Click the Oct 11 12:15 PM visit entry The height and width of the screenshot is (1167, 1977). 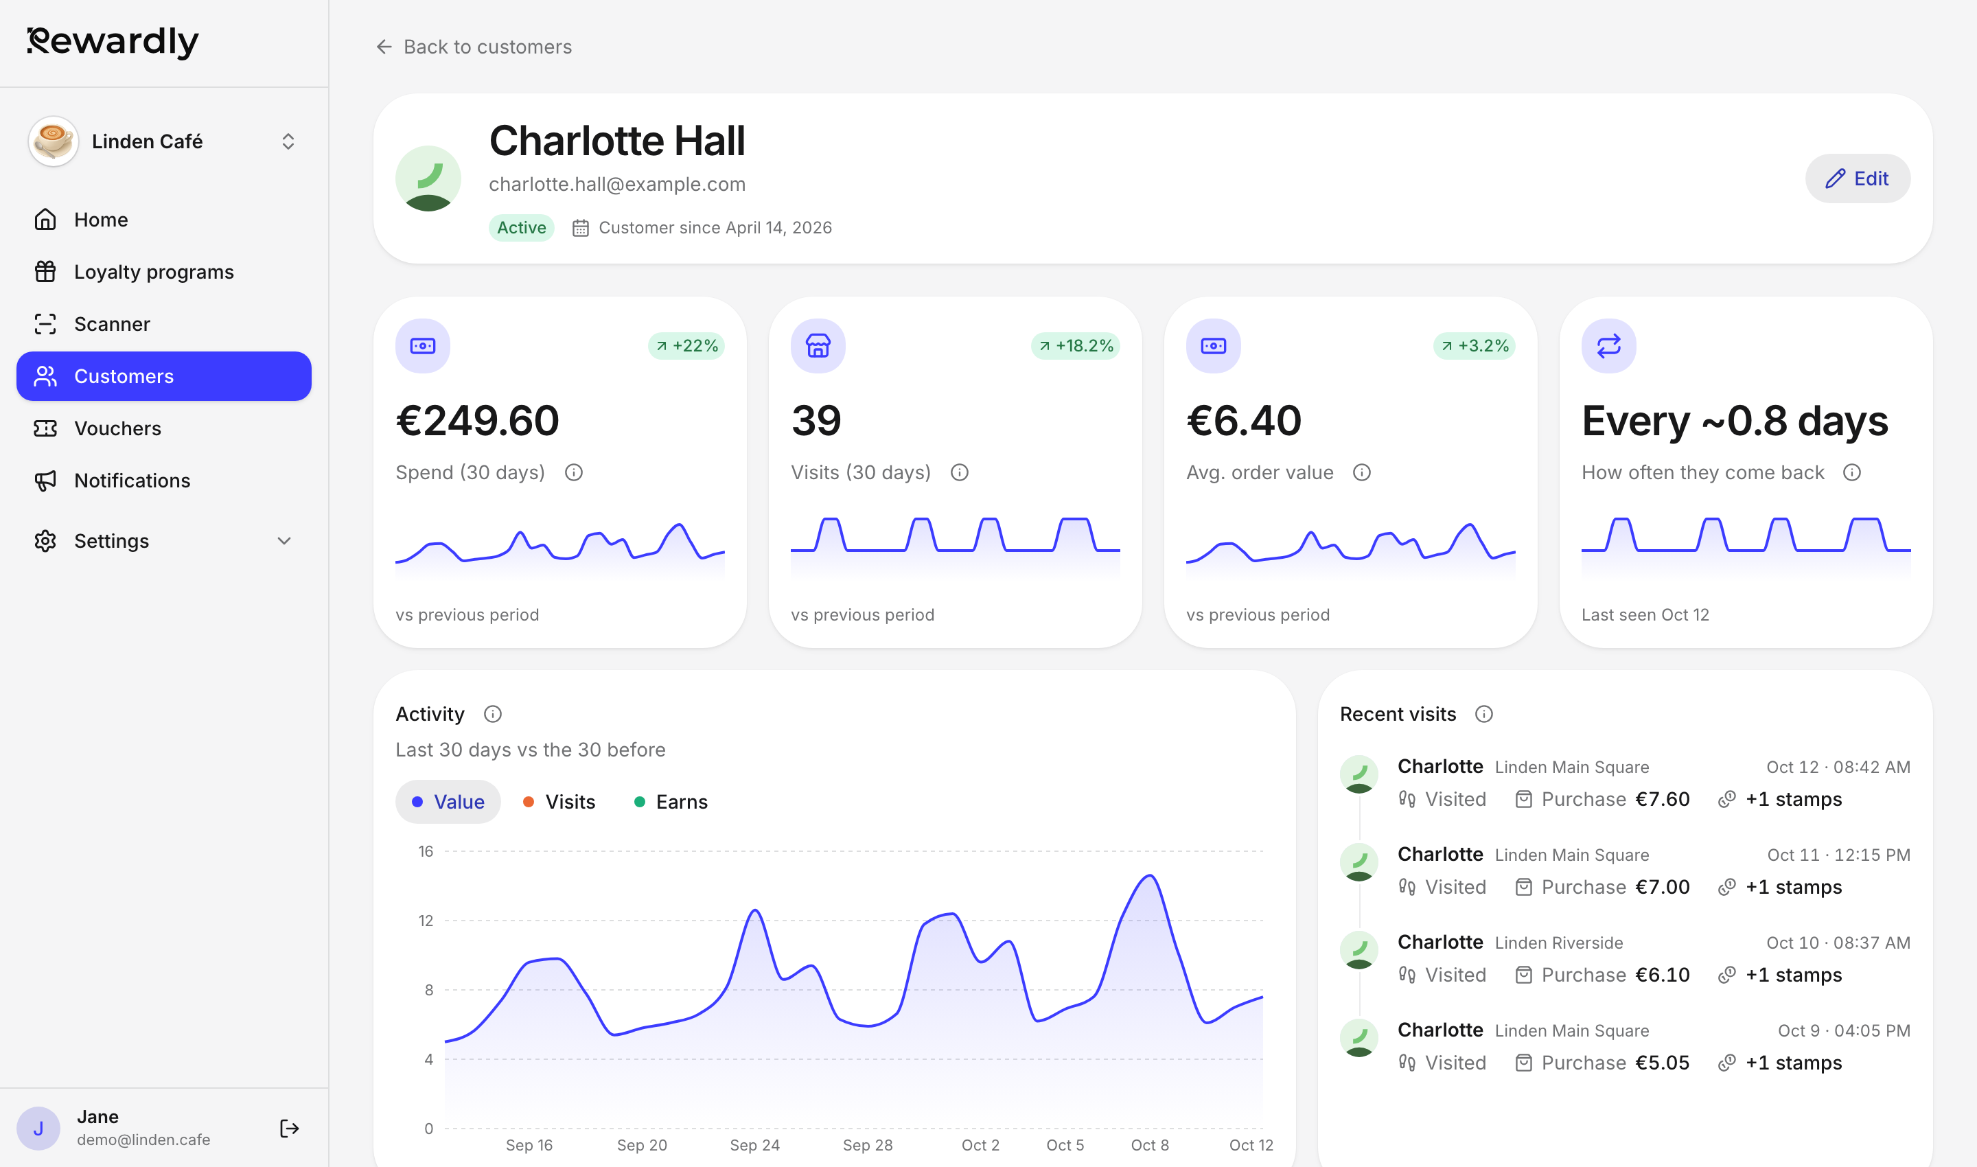tap(1625, 871)
